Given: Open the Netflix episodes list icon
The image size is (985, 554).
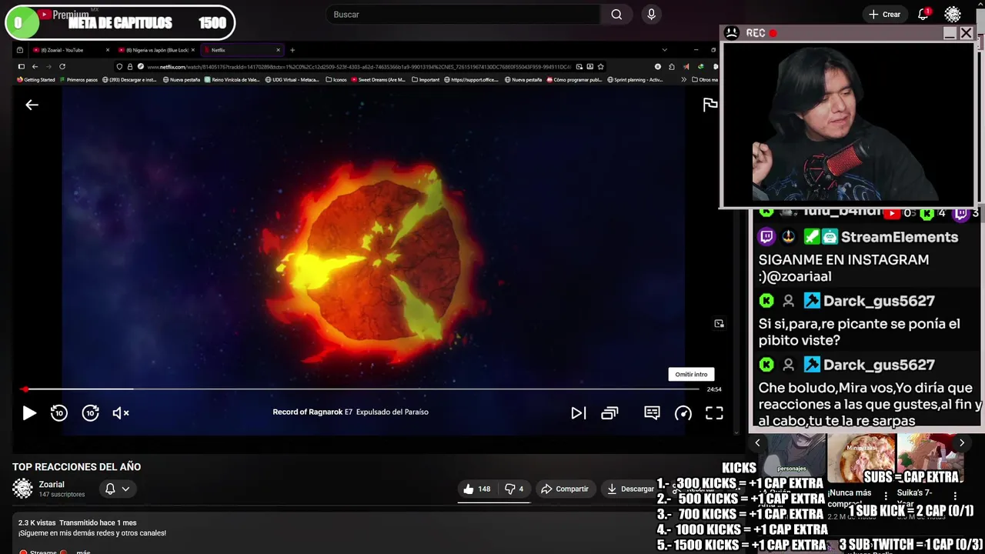Looking at the screenshot, I should tap(609, 413).
